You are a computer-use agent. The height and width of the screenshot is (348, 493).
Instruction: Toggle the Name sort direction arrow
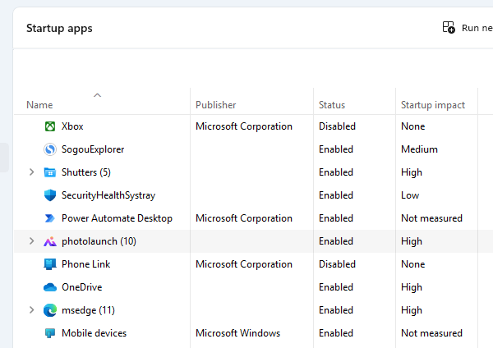click(98, 95)
